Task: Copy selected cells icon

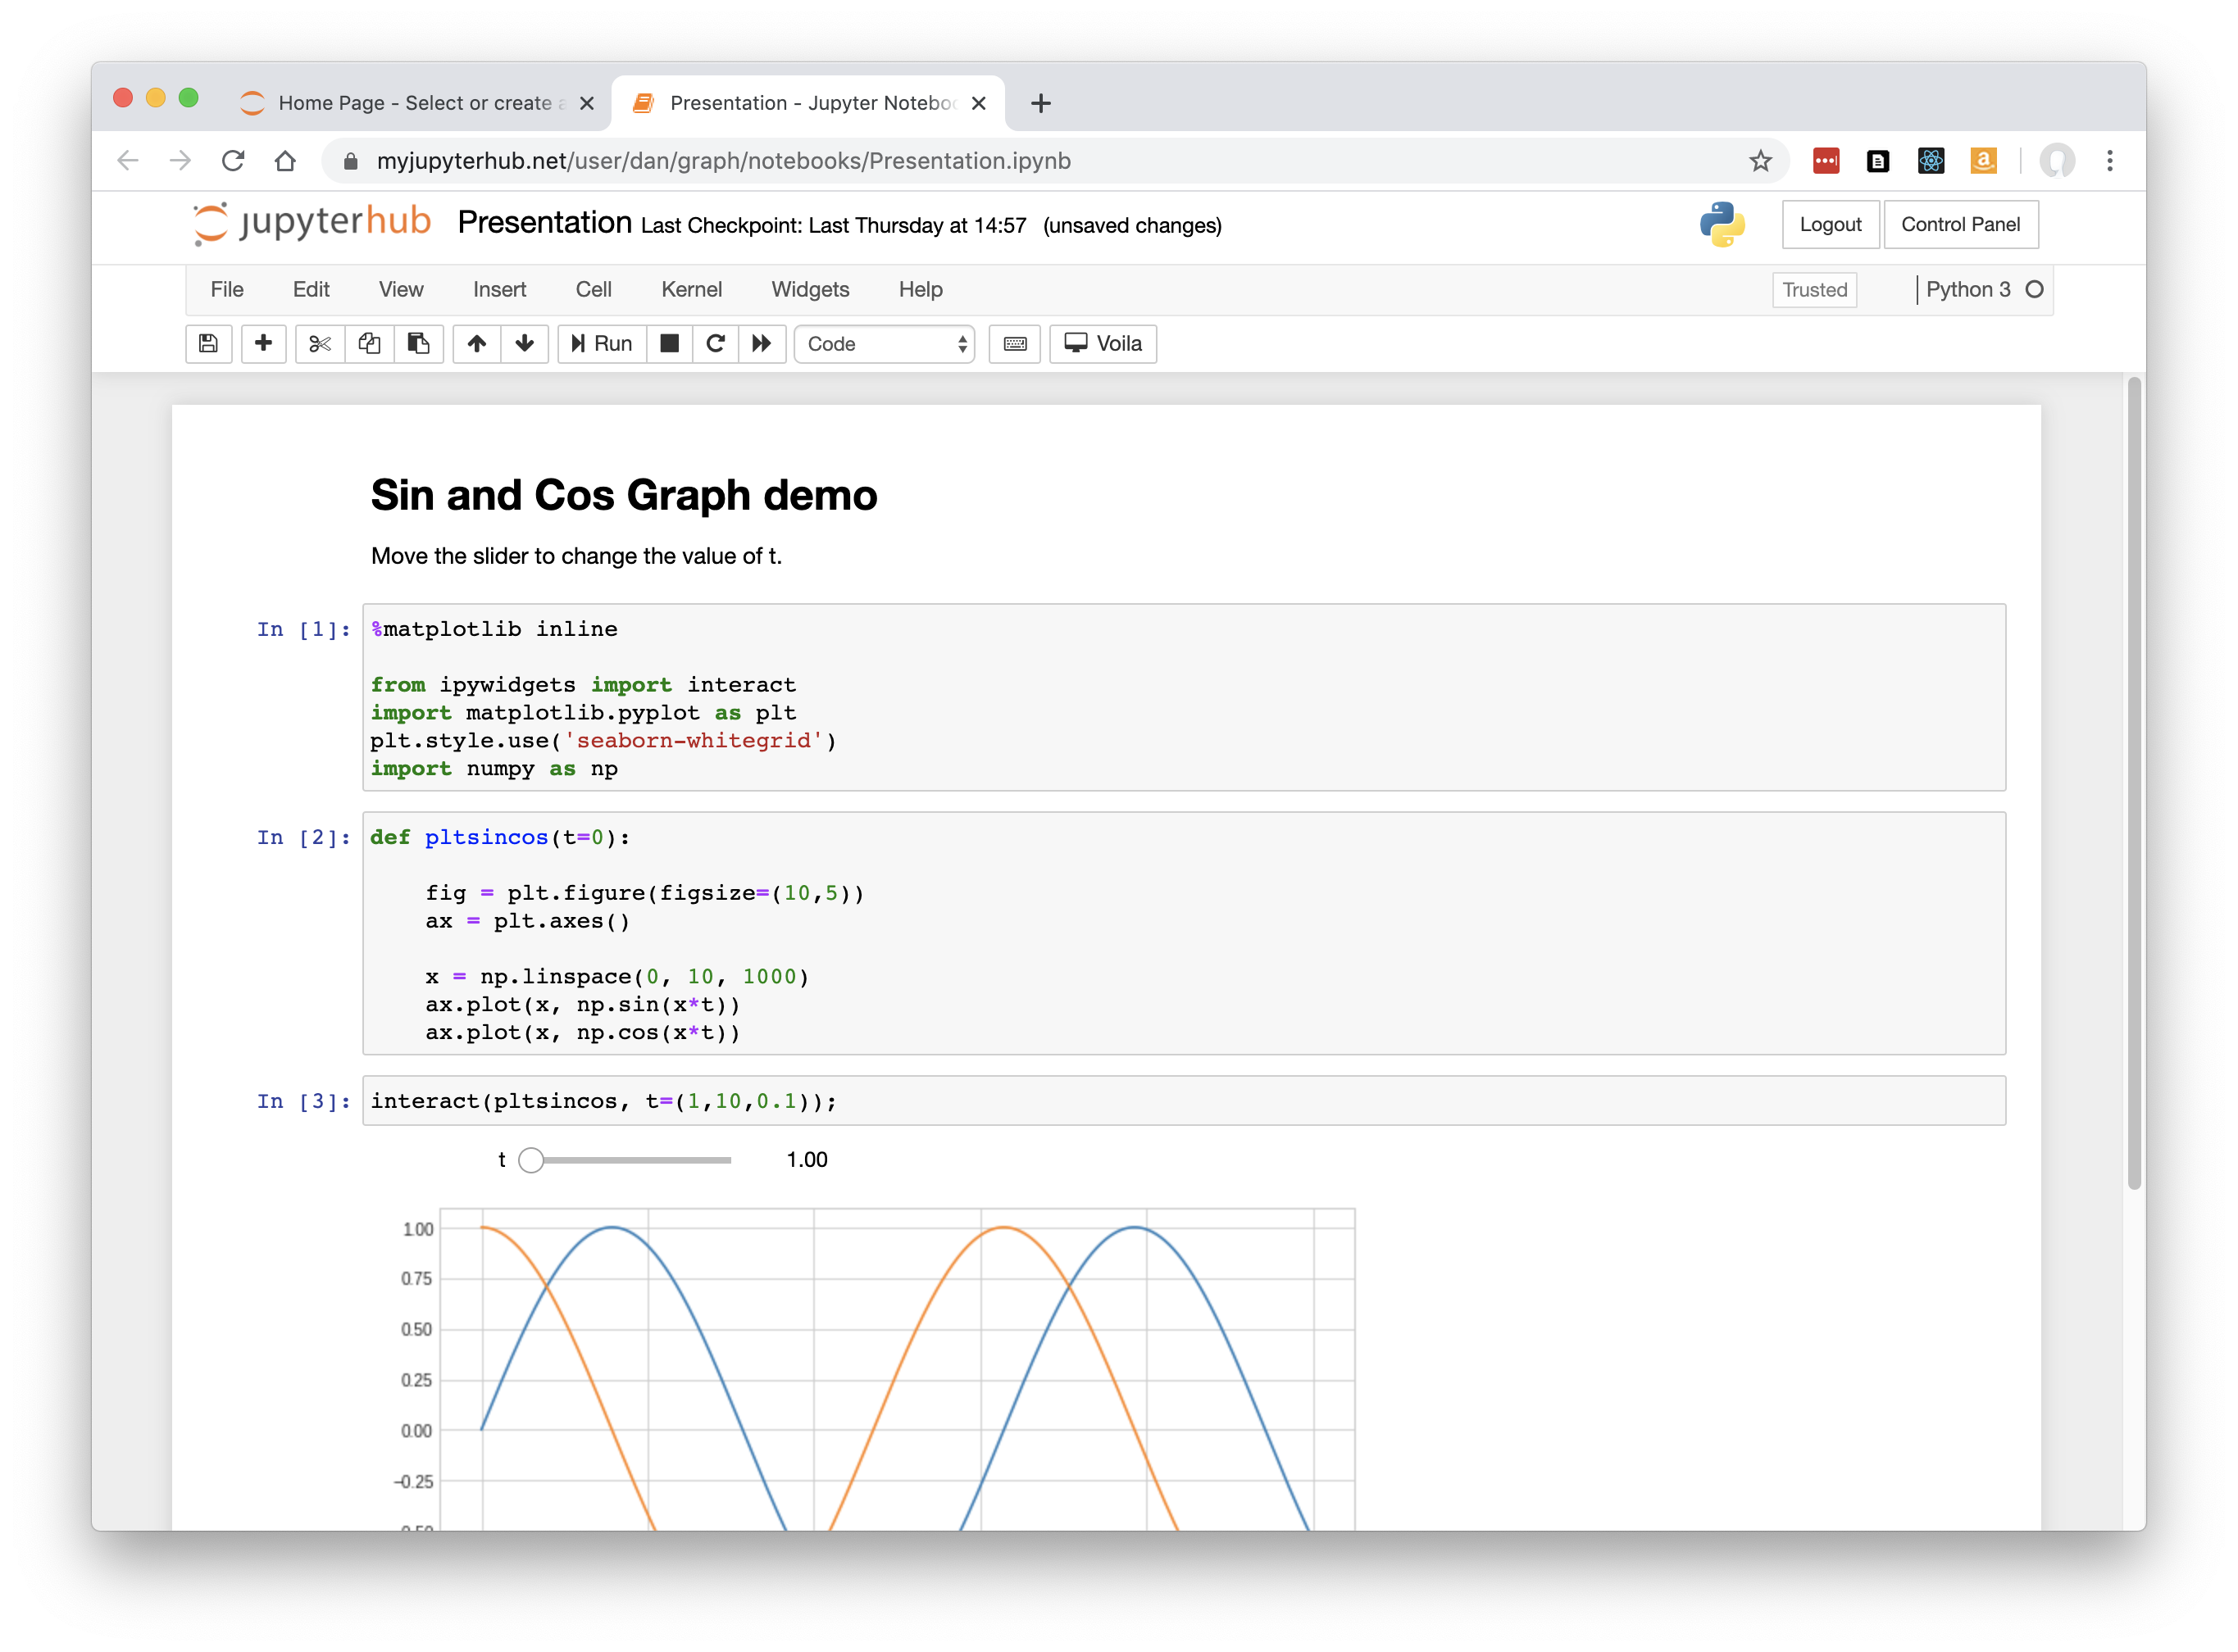Action: [x=369, y=344]
